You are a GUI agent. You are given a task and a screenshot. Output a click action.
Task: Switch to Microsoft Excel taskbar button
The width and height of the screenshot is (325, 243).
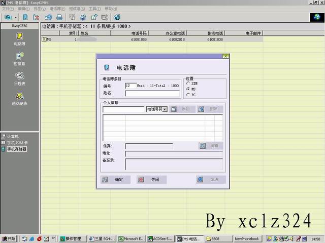pos(132,239)
